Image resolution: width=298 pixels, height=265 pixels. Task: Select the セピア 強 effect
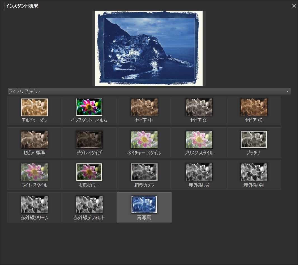(x=254, y=111)
